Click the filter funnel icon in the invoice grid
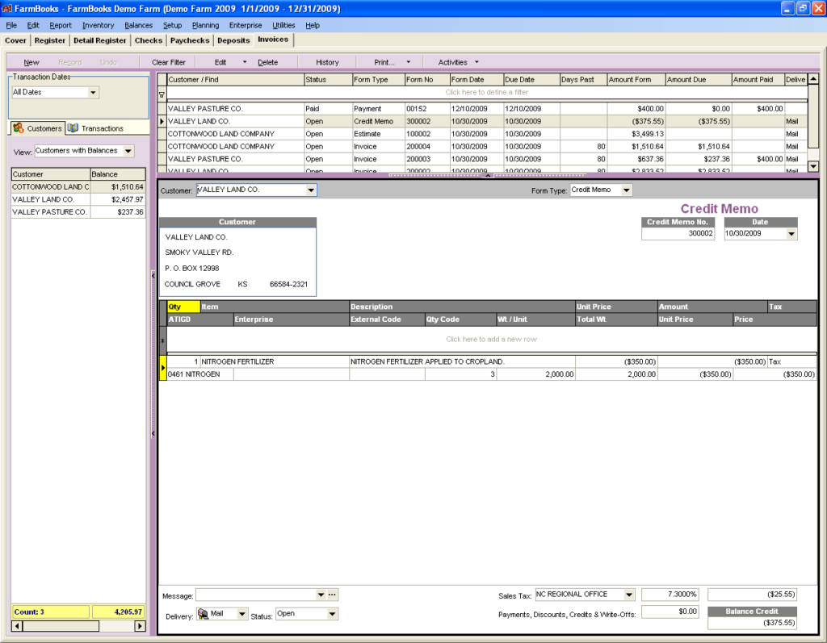827x643 pixels. [x=162, y=94]
